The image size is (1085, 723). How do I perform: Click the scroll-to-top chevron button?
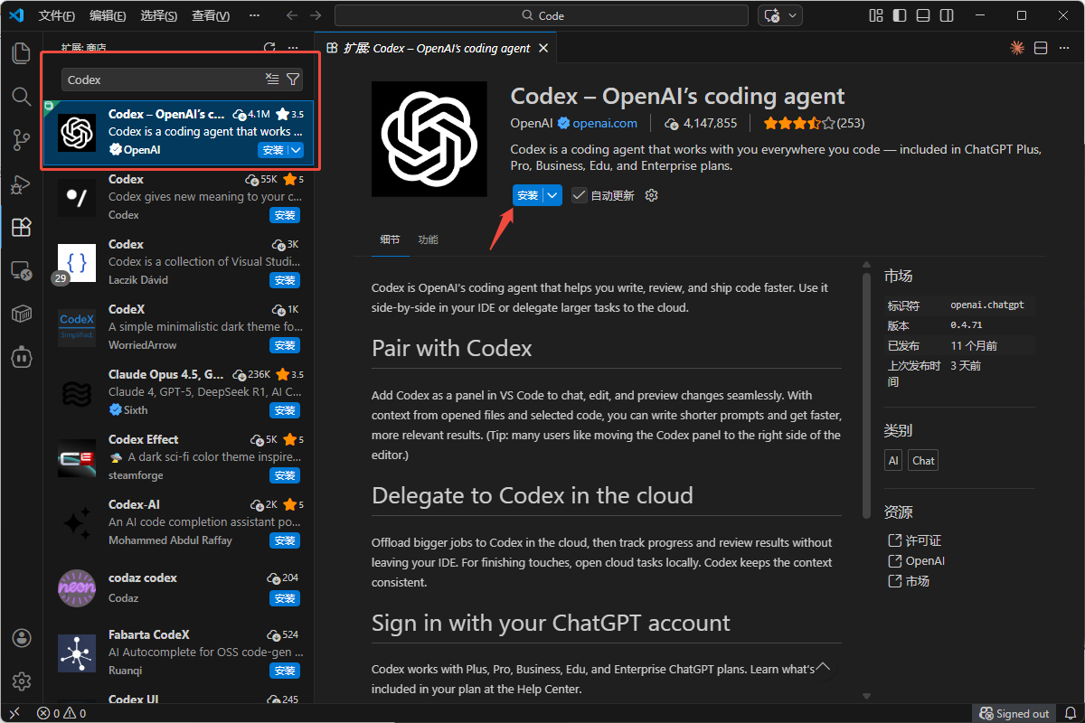coord(823,667)
